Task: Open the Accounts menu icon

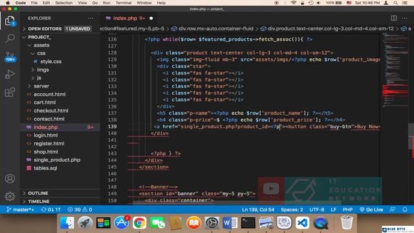Action: (10, 179)
